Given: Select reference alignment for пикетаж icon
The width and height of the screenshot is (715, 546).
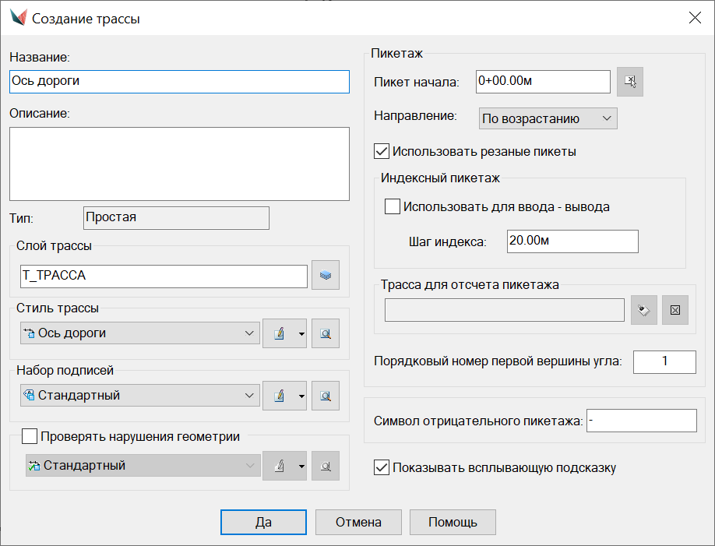Looking at the screenshot, I should click(x=643, y=310).
